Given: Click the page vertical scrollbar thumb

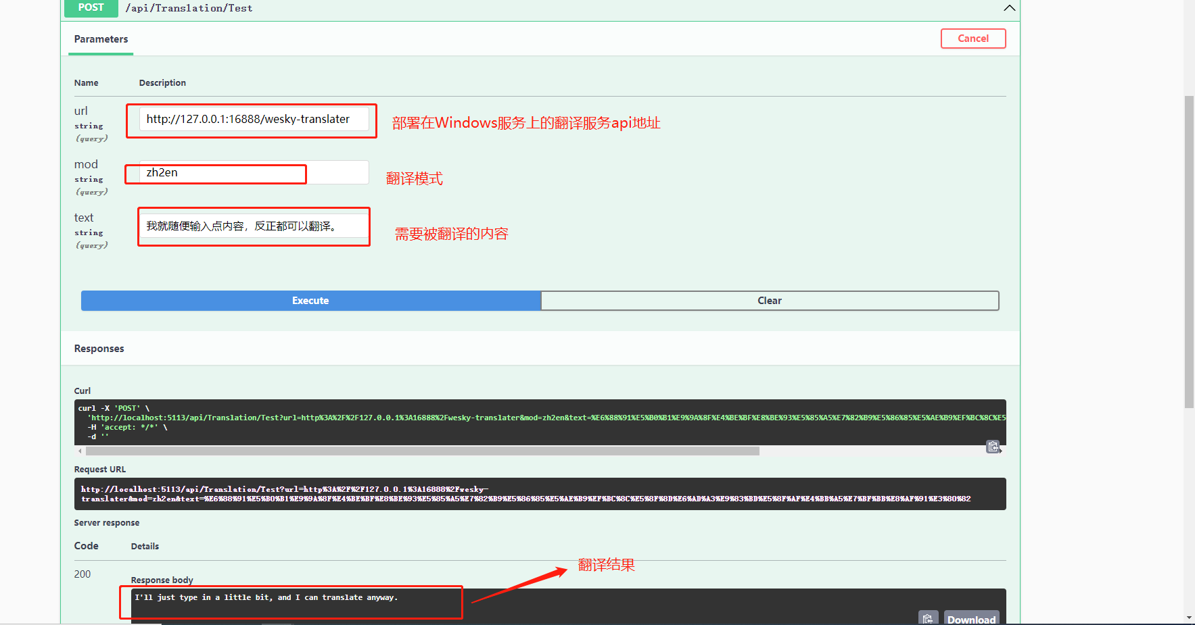Looking at the screenshot, I should coord(1189,251).
